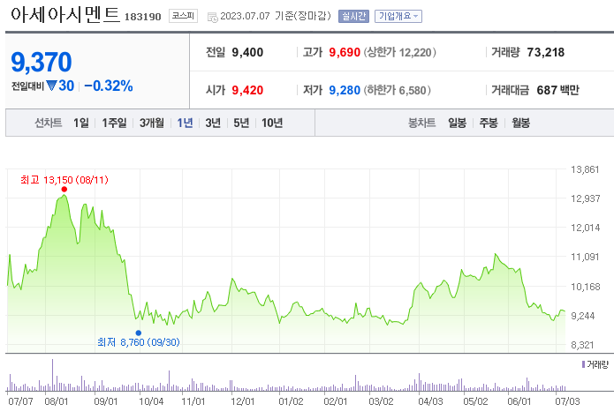
Task: Click the 선차트 label
Action: click(x=49, y=123)
